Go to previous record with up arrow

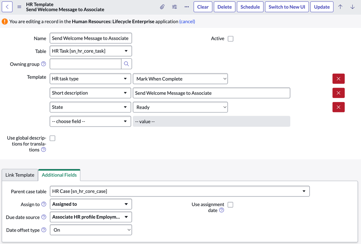point(340,7)
